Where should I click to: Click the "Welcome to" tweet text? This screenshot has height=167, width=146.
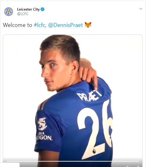[x=18, y=25]
